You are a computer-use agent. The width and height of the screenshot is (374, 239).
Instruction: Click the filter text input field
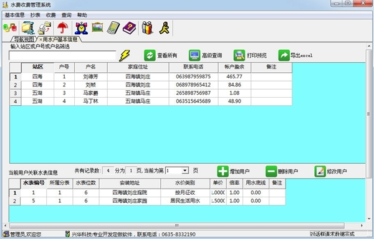(62, 55)
